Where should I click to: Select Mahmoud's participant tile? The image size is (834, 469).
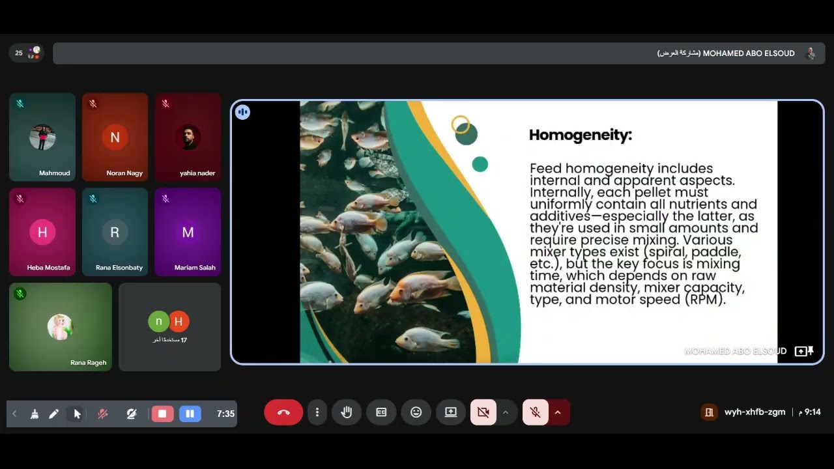click(42, 137)
